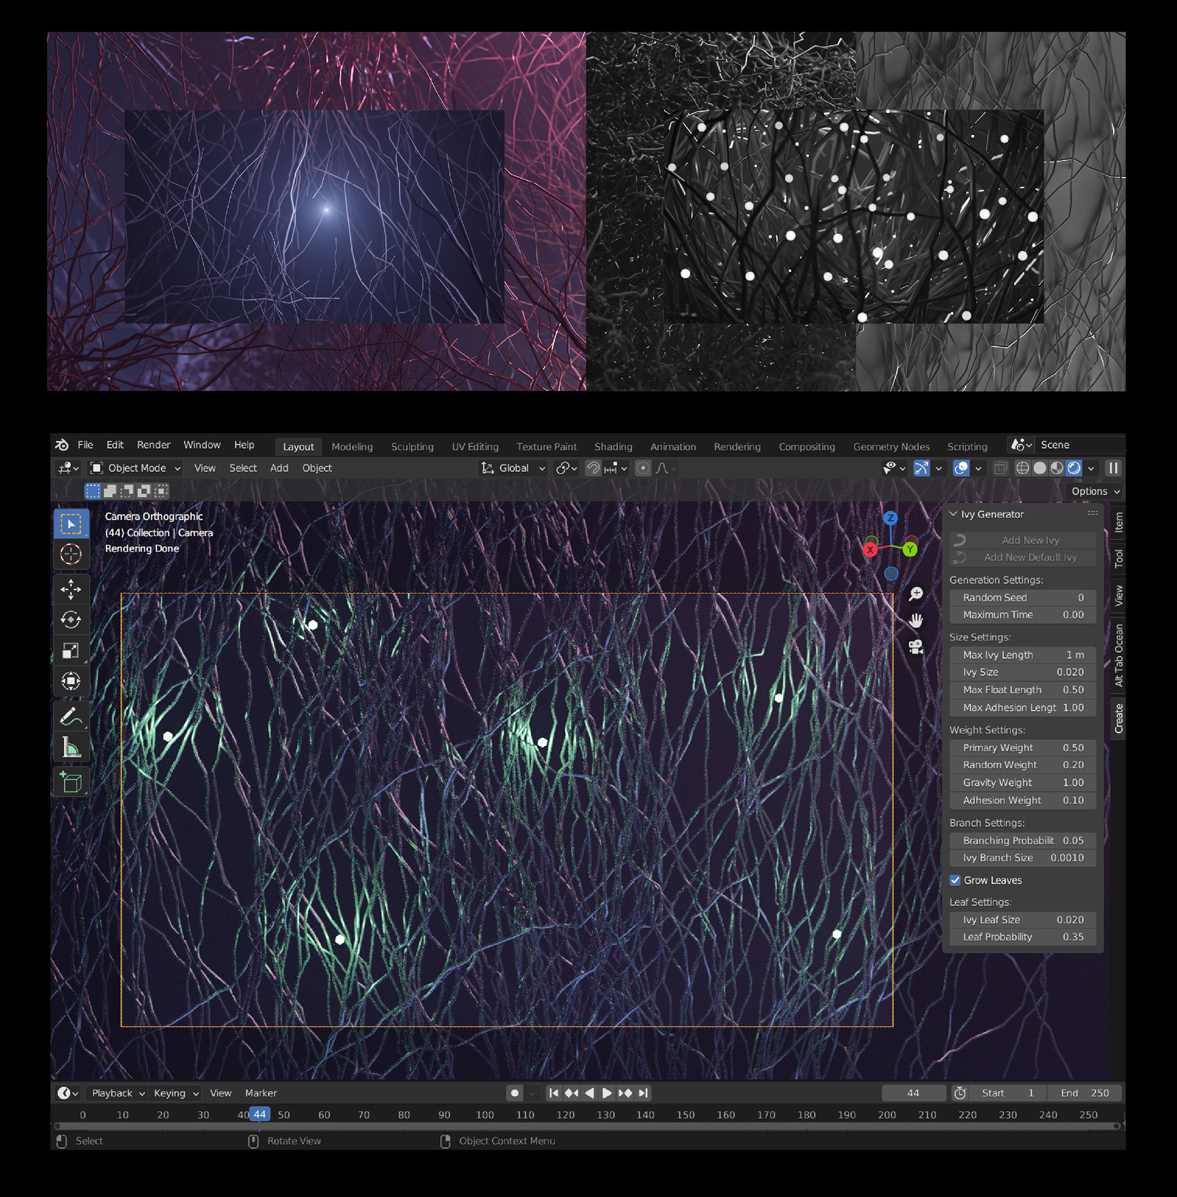Image resolution: width=1177 pixels, height=1197 pixels.
Task: Click the Gravity Weight slider field
Action: coord(1023,782)
